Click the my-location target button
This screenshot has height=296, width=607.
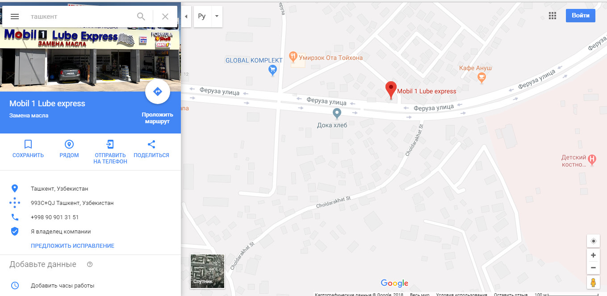coord(593,241)
